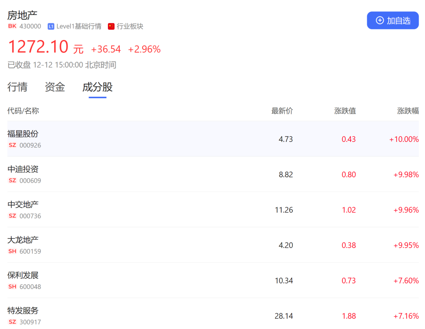Open the 福星股份 stock name
The height and width of the screenshot is (329, 425).
tap(23, 134)
